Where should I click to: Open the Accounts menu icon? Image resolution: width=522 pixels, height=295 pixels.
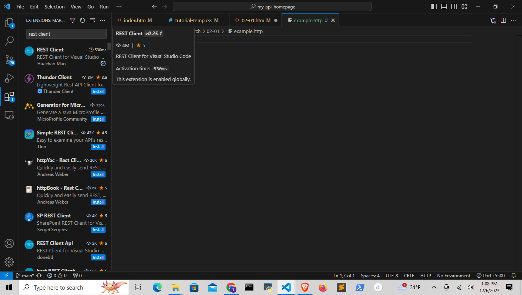9,244
